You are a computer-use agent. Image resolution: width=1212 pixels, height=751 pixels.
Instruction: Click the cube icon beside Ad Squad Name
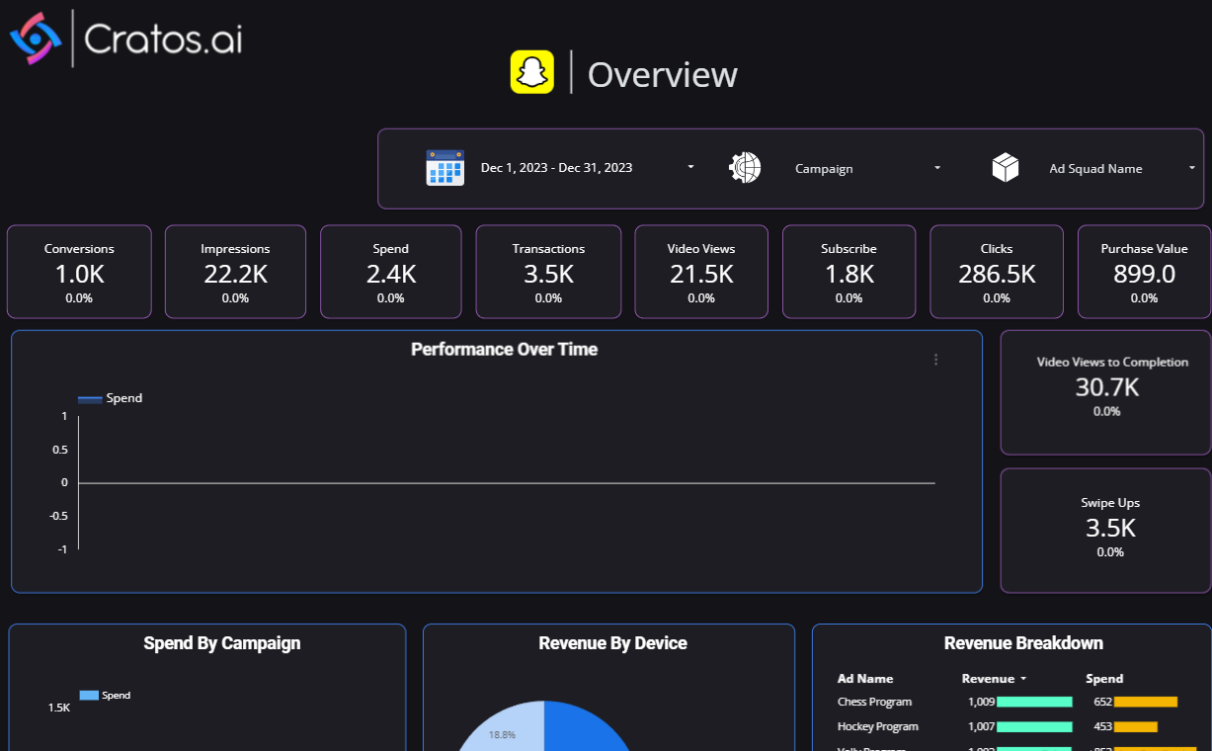click(1006, 168)
